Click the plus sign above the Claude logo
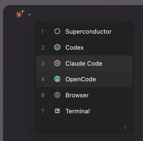The width and height of the screenshot is (143, 141). point(23,11)
